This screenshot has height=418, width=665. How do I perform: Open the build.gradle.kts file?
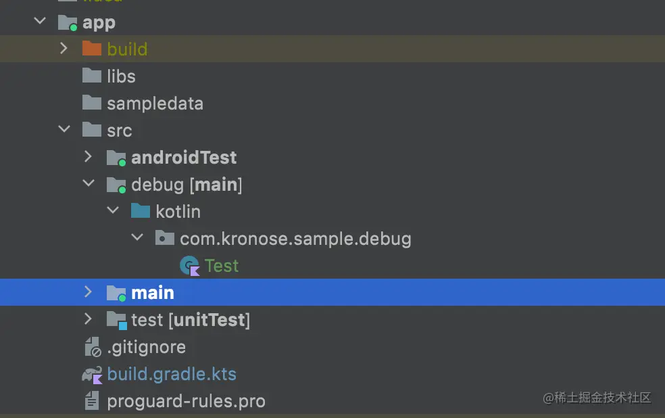click(x=172, y=374)
